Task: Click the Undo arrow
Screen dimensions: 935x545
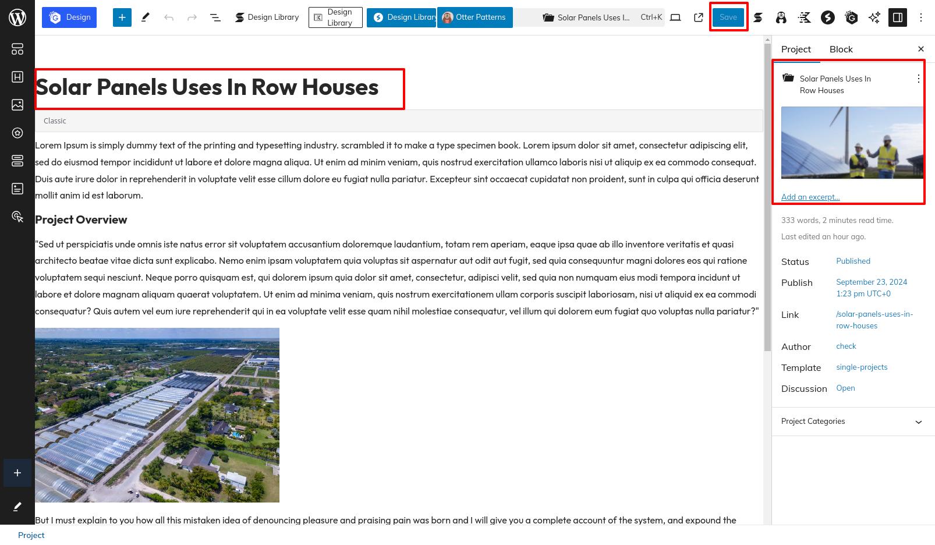Action: (169, 17)
